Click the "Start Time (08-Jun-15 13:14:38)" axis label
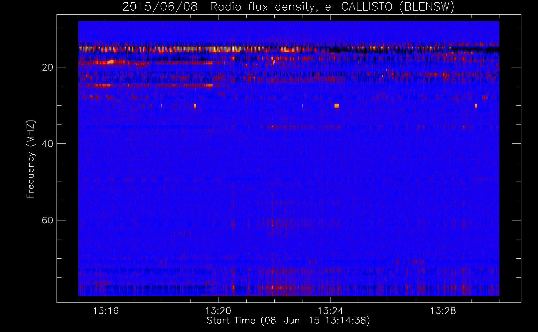 [x=288, y=321]
